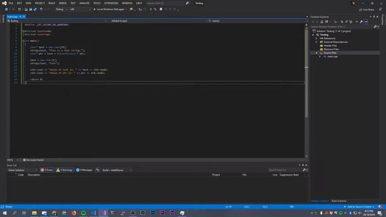The height and width of the screenshot is (217, 386).
Task: Click the Undo icon in toolbar
Action: [41, 10]
